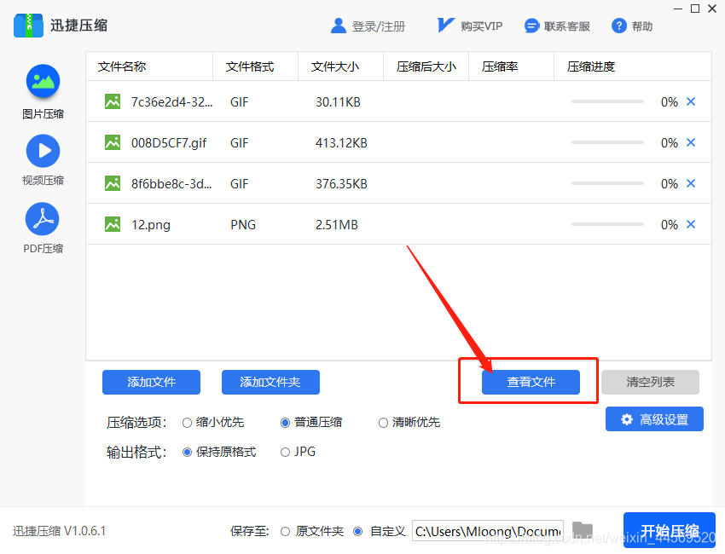Click 查看文件 button
Image resolution: width=725 pixels, height=554 pixels.
click(x=531, y=382)
